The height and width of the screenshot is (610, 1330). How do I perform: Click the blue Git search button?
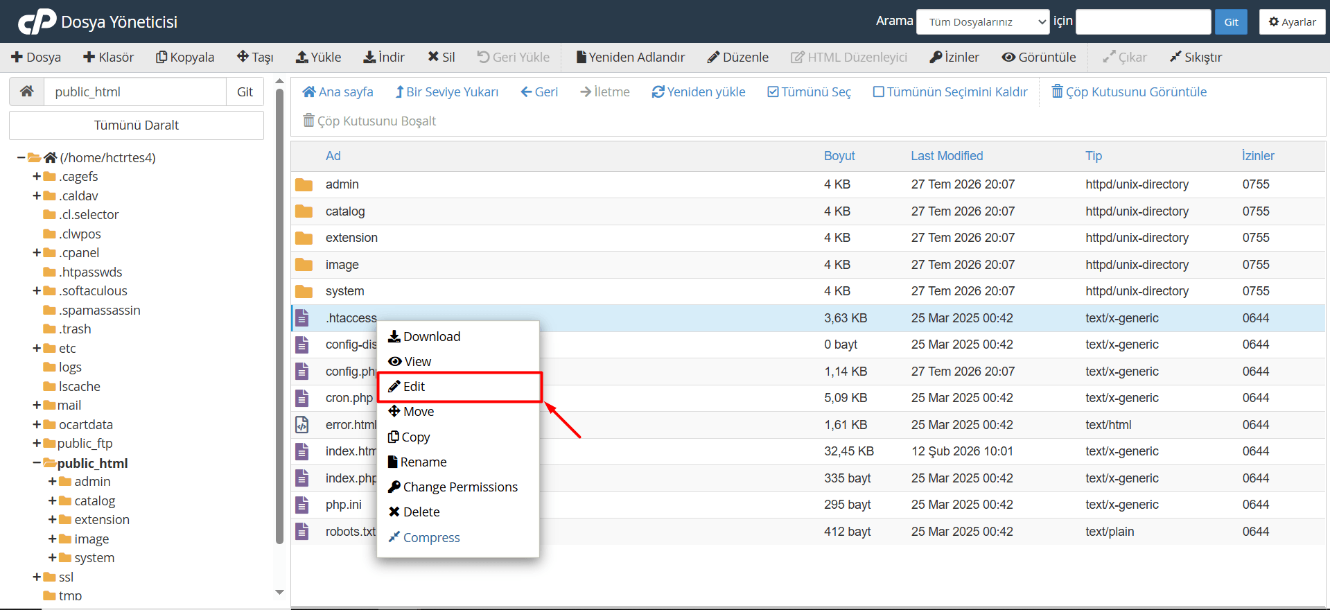coord(1231,21)
